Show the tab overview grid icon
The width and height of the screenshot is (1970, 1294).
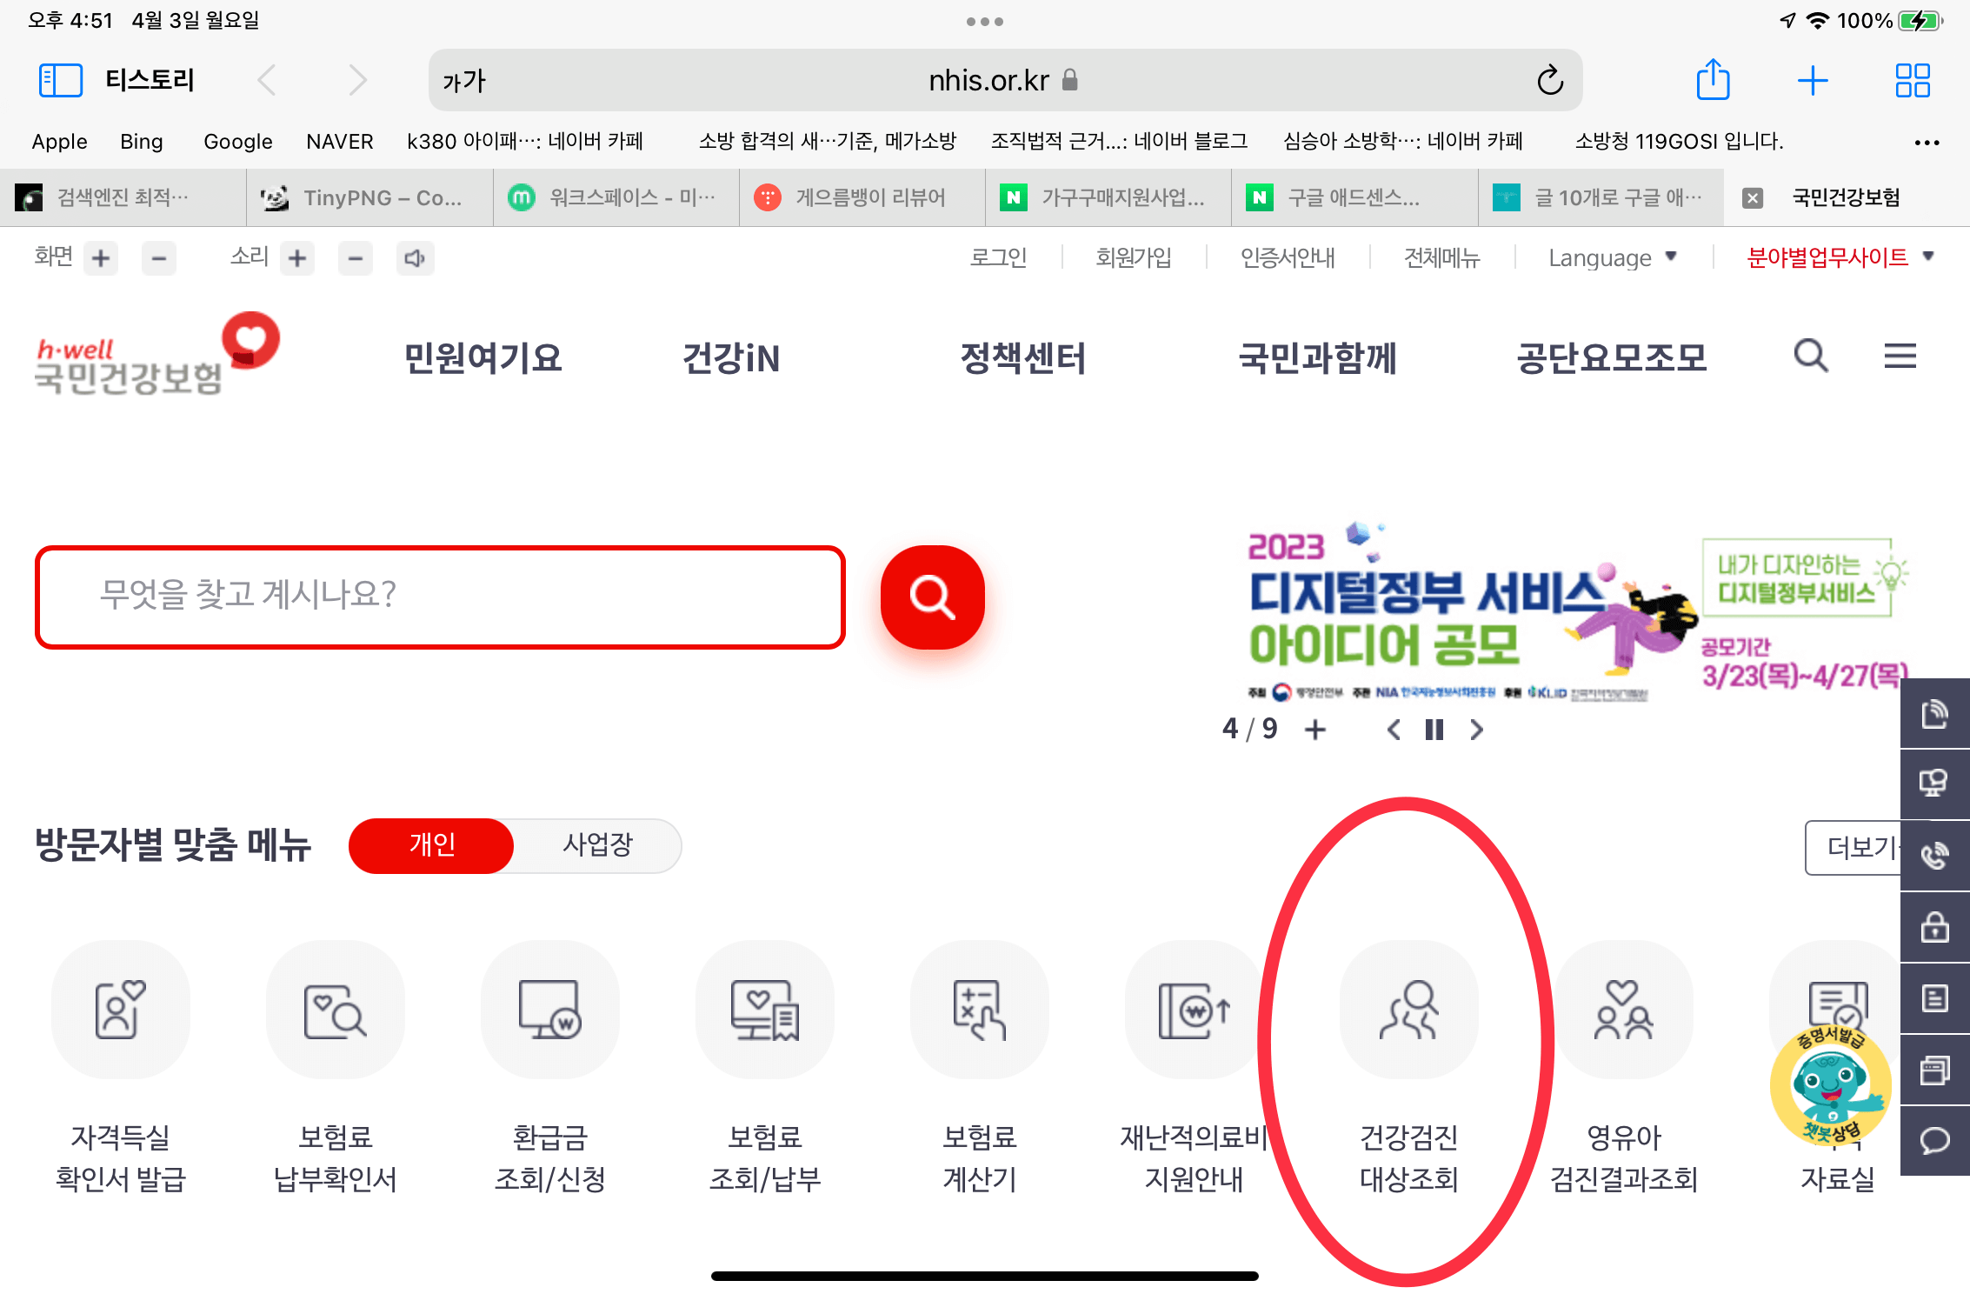pos(1913,81)
